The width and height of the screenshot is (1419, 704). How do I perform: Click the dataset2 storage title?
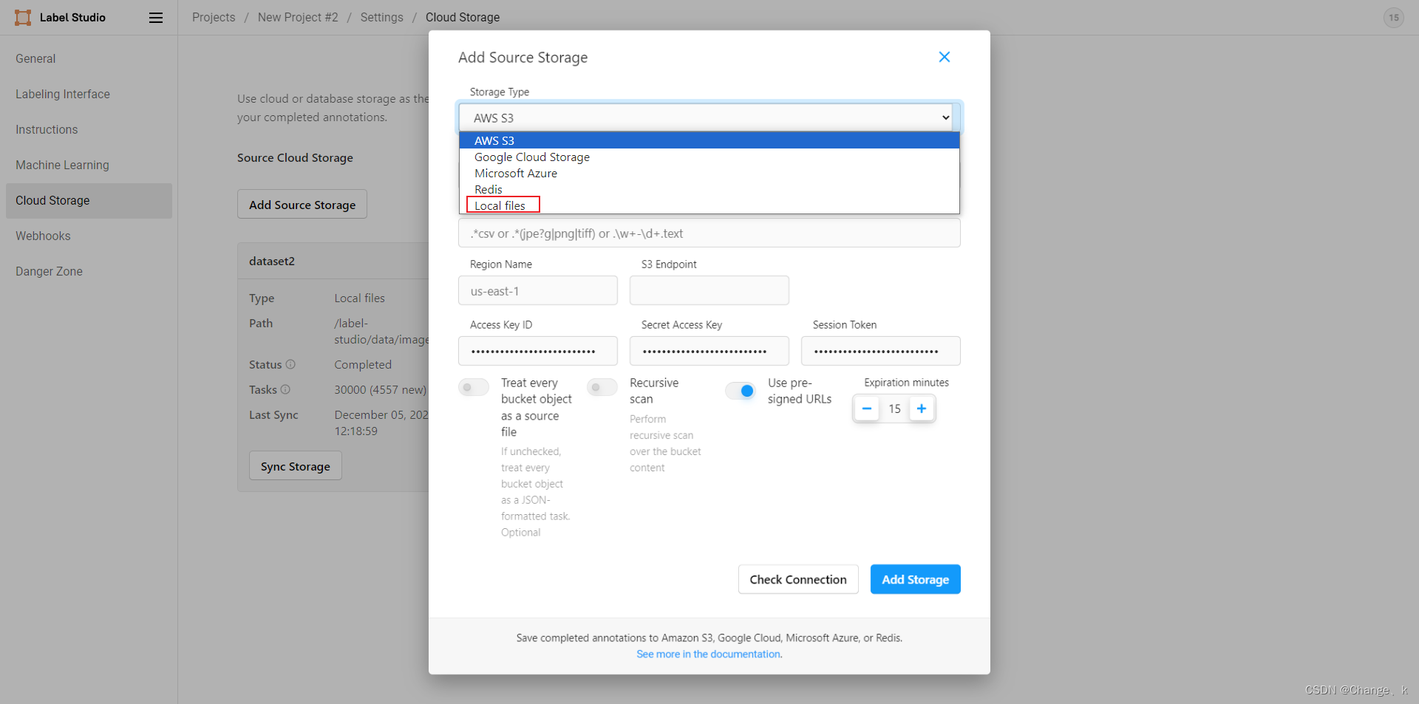pyautogui.click(x=272, y=261)
